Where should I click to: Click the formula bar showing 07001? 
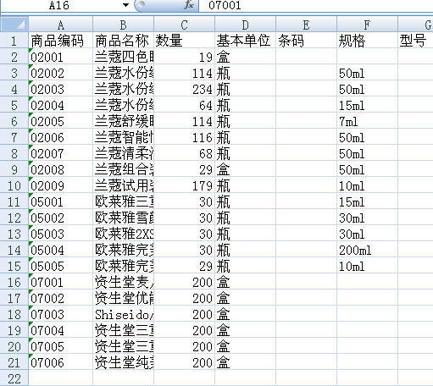316,5
